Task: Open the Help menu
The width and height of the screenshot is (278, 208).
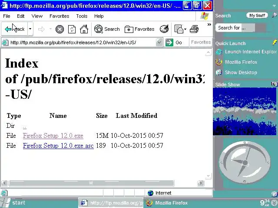Action: [99, 16]
